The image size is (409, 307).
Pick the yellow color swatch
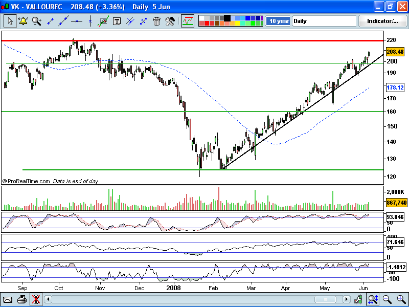[237, 24]
